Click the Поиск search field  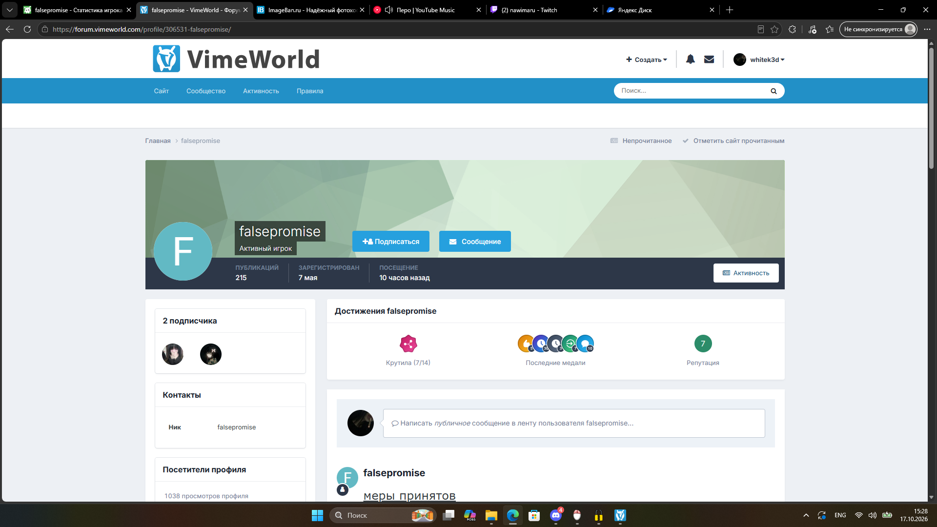(691, 91)
